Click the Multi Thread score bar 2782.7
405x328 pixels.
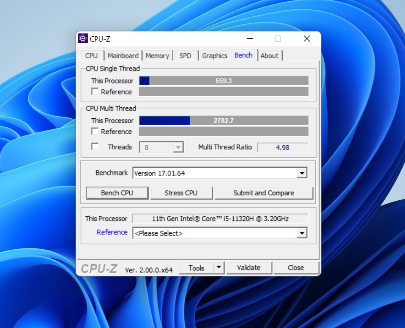(224, 121)
